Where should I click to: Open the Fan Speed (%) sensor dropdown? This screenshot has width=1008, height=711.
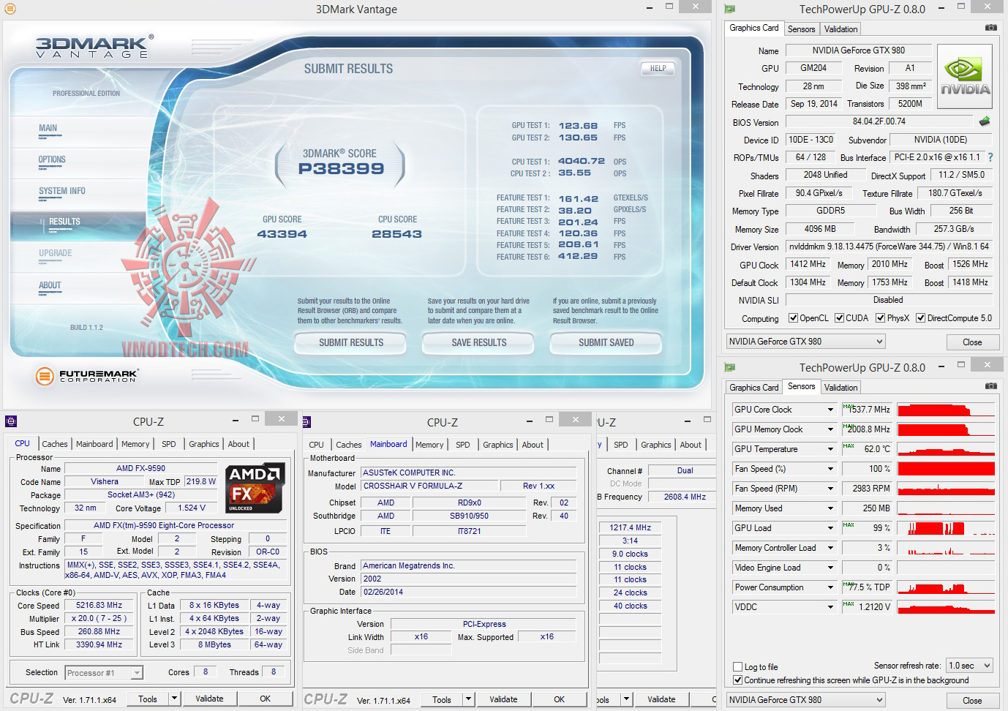tap(831, 469)
